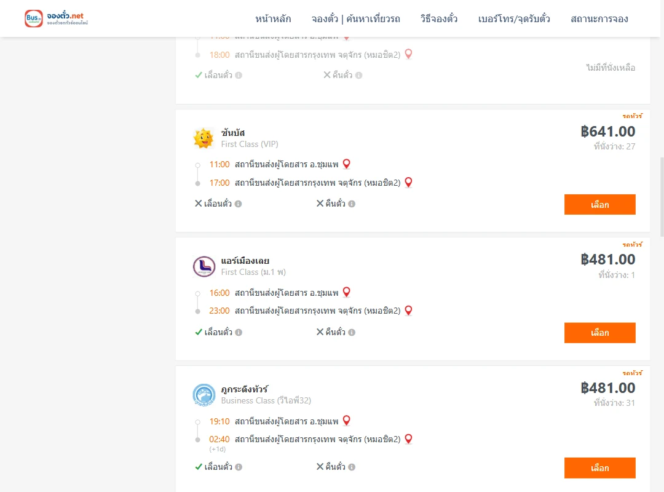This screenshot has height=492, width=664.
Task: Show map pin for ซันบัส 17:00 arrival station
Action: (x=409, y=182)
